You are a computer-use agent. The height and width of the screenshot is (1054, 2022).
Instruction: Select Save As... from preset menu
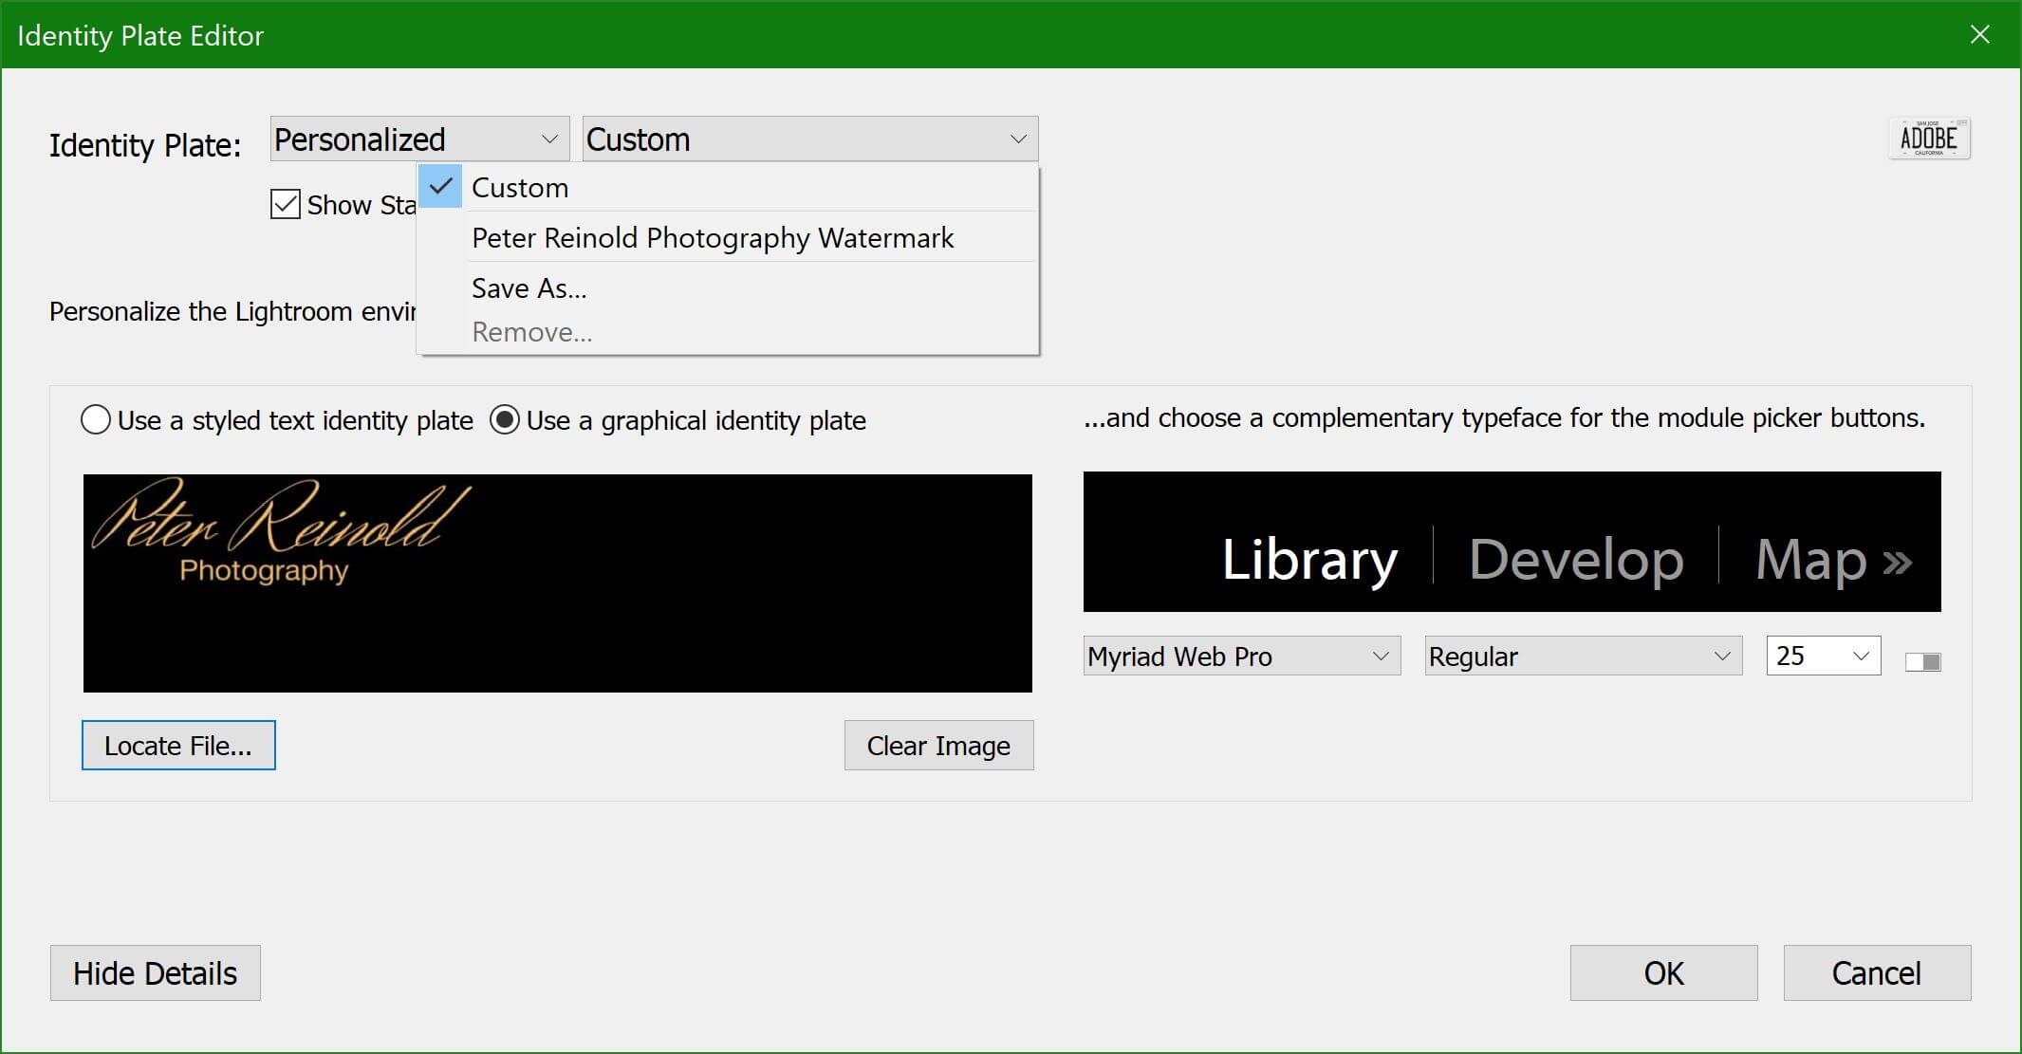coord(529,288)
